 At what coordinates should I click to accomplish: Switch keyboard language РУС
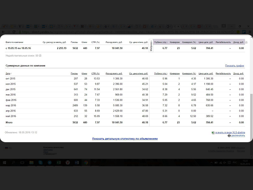[x=235, y=162]
